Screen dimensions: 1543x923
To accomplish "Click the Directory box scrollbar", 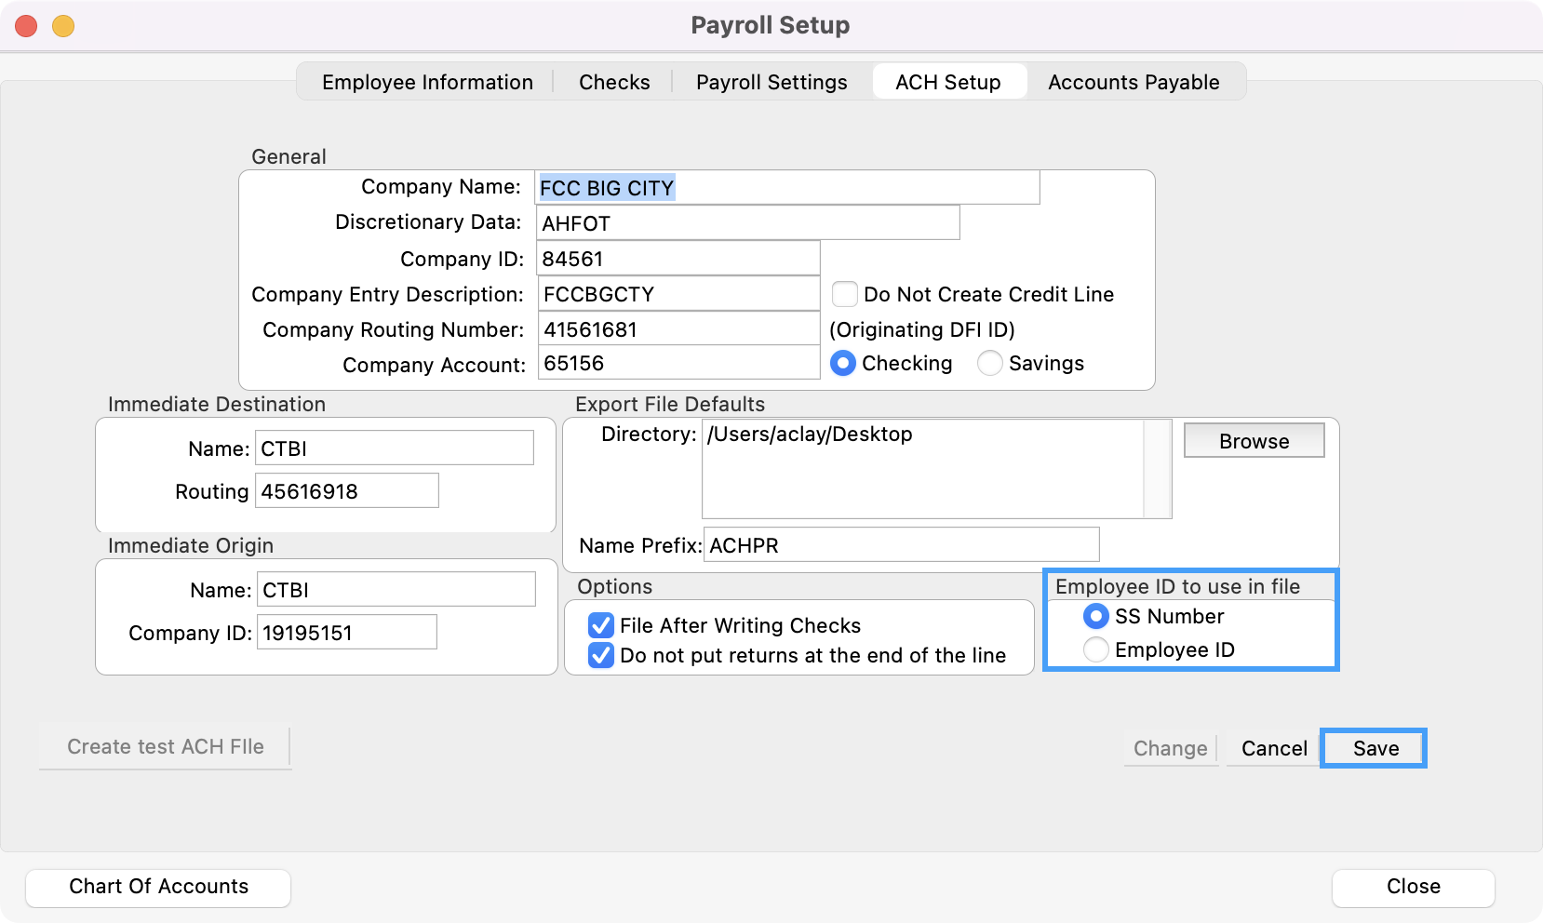I will tap(1158, 469).
